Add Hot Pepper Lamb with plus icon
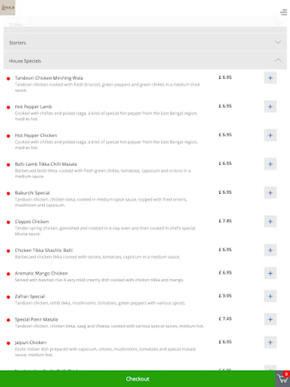 tap(270, 107)
